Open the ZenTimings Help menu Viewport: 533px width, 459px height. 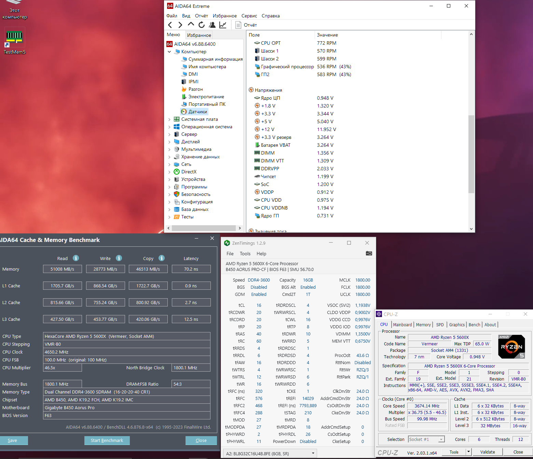click(261, 254)
